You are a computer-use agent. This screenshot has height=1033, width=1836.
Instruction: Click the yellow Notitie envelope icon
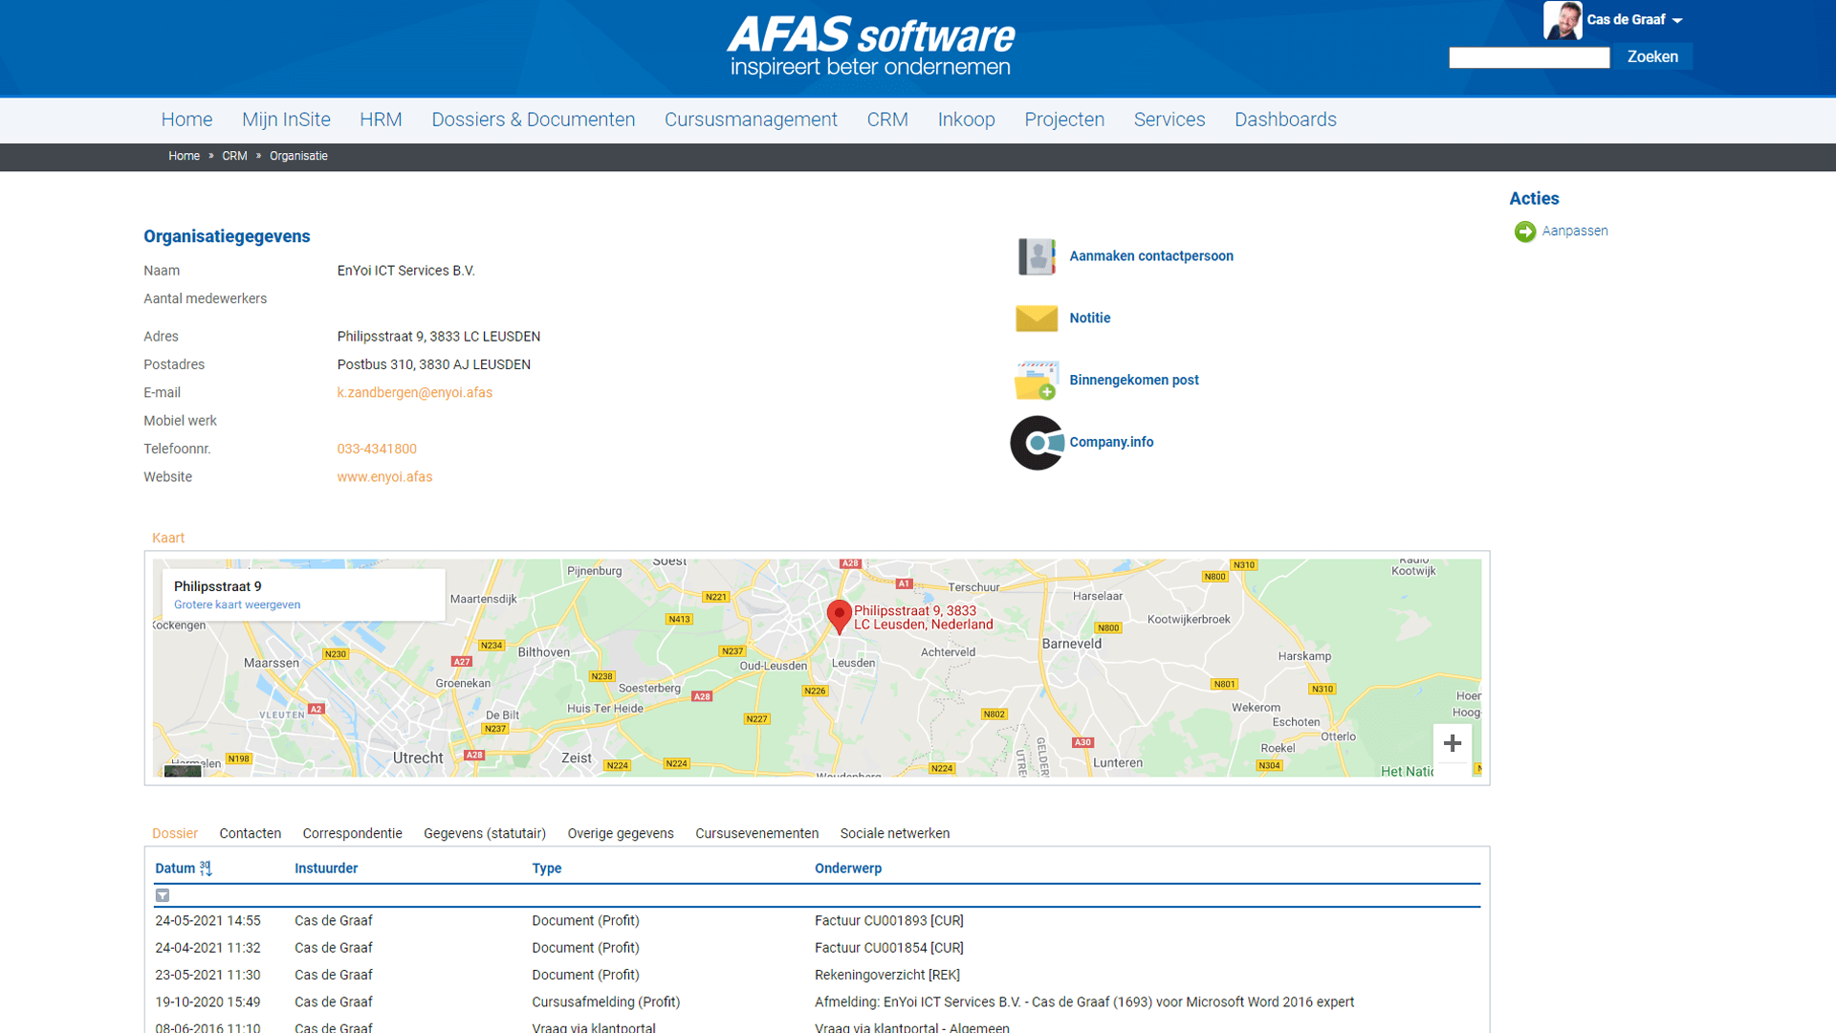[1037, 318]
